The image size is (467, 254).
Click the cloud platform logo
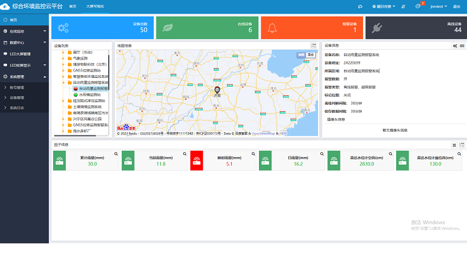point(5,6)
